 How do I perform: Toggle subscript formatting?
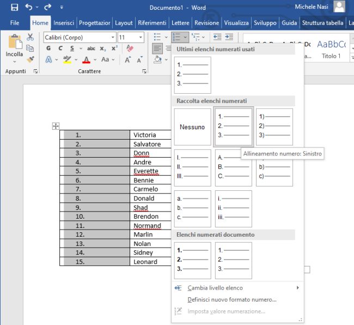pos(103,49)
